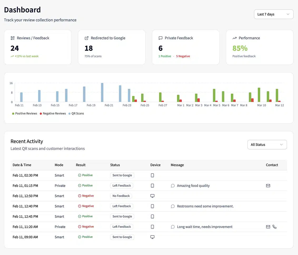Click the No Feedback status badge
This screenshot has height=255, width=298.
(x=121, y=196)
